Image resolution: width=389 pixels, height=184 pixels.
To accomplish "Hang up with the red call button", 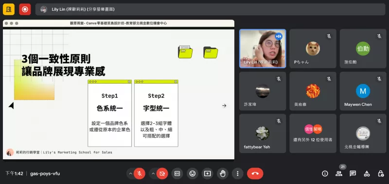I will 255,174.
